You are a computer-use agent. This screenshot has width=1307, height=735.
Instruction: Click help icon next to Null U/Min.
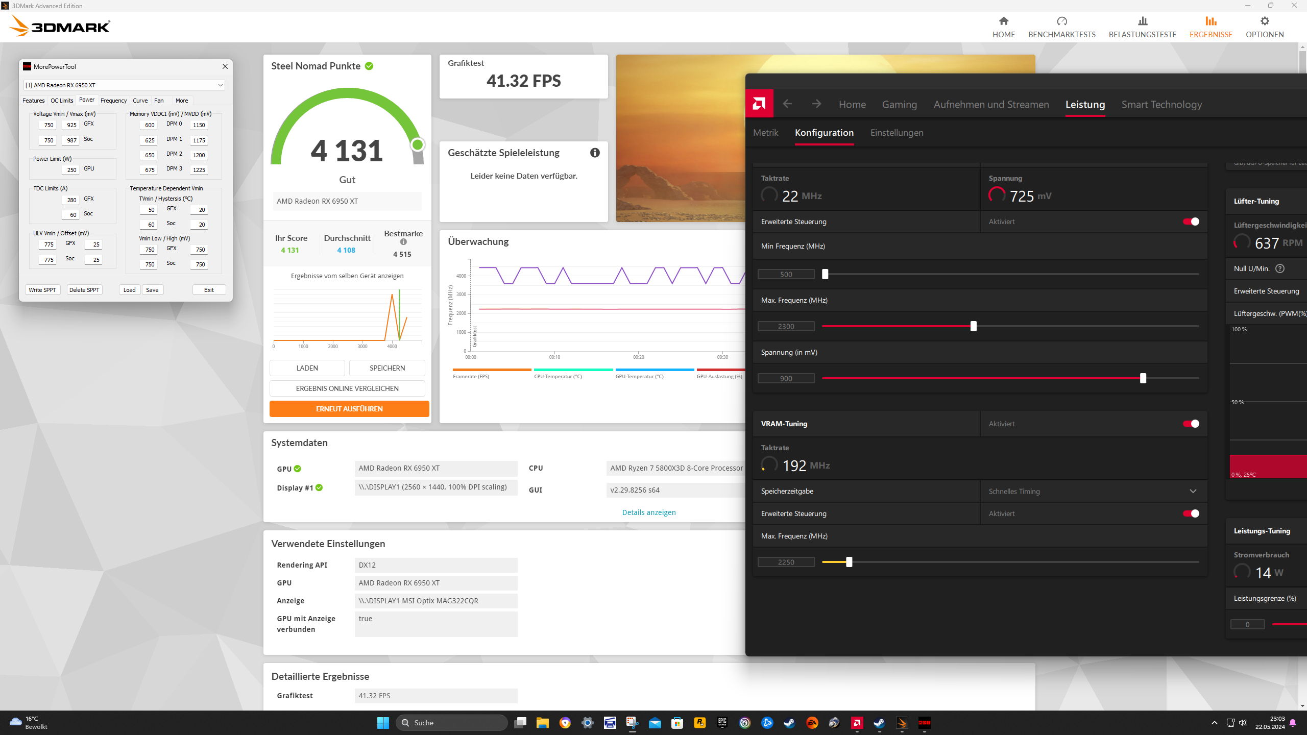(1280, 268)
